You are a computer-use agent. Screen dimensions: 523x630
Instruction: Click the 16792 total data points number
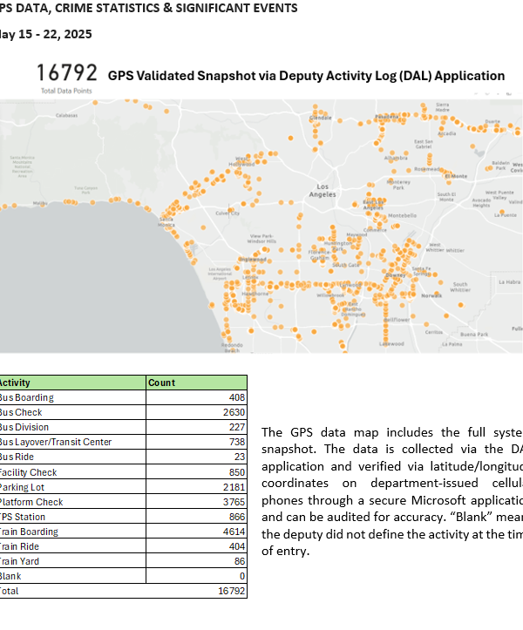coord(67,73)
